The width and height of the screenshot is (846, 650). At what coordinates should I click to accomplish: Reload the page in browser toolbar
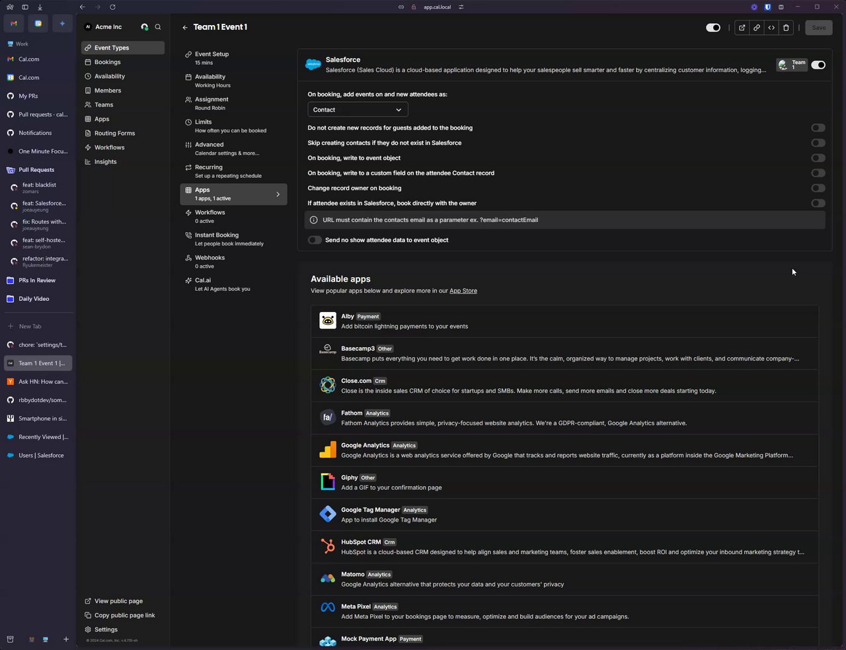pyautogui.click(x=112, y=7)
